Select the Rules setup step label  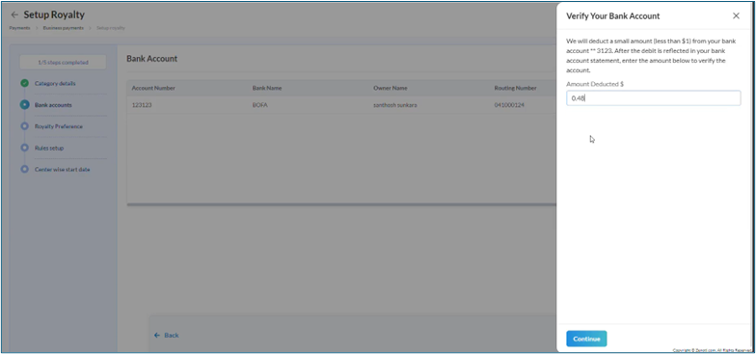click(x=48, y=149)
